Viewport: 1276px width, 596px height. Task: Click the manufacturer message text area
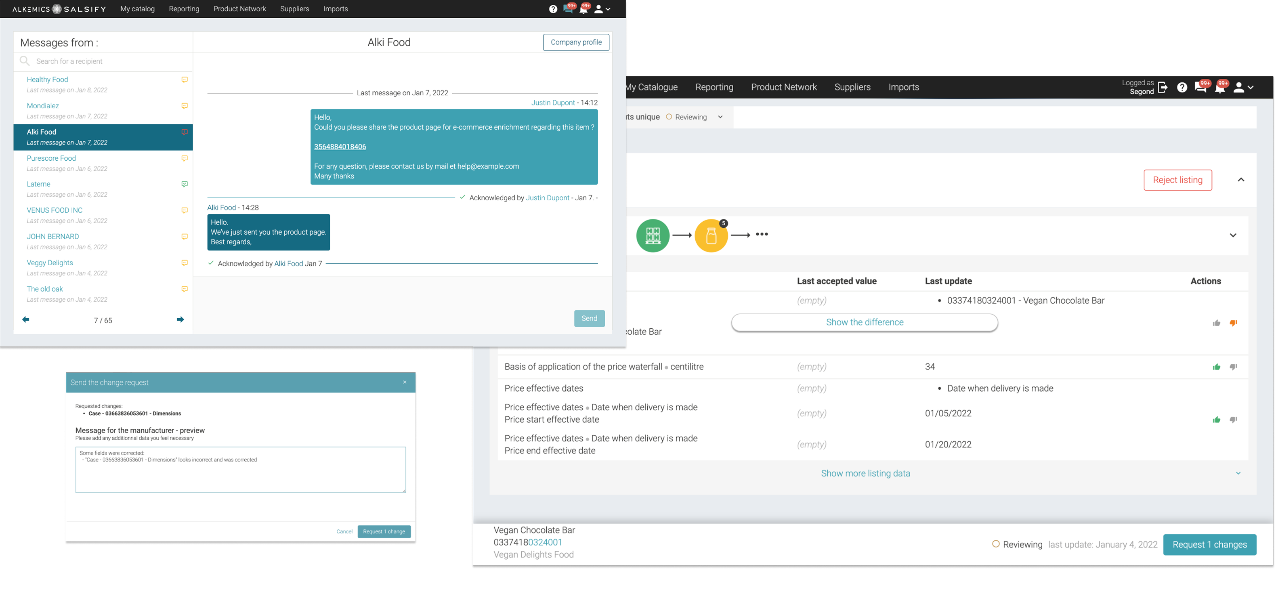pyautogui.click(x=240, y=470)
